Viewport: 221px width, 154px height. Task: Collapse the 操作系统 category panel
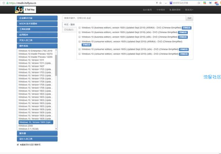coord(37,46)
